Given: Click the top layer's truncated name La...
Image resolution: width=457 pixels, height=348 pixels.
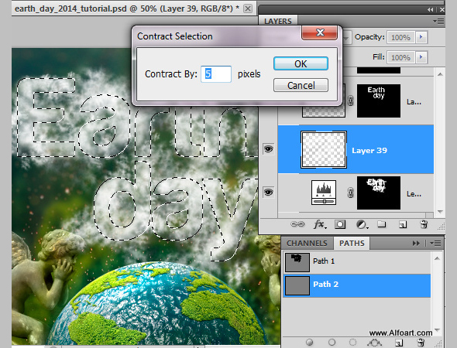Looking at the screenshot, I should [414, 102].
